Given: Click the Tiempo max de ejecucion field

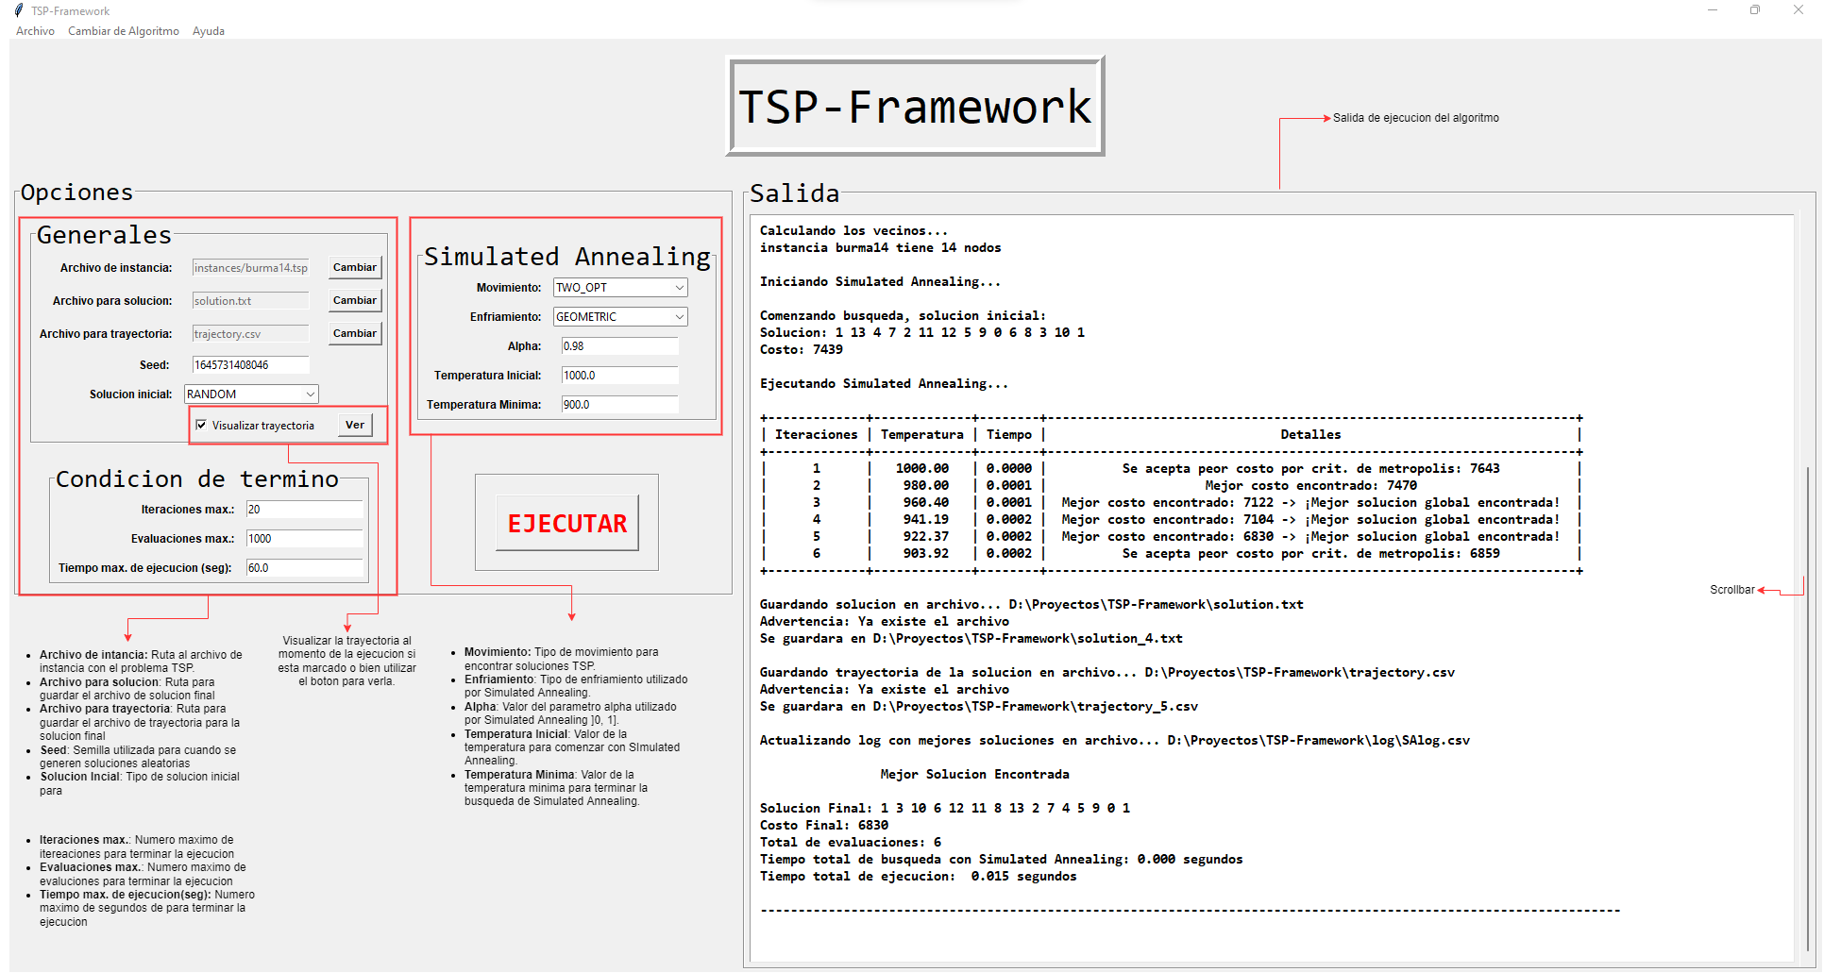Looking at the screenshot, I should tap(304, 567).
